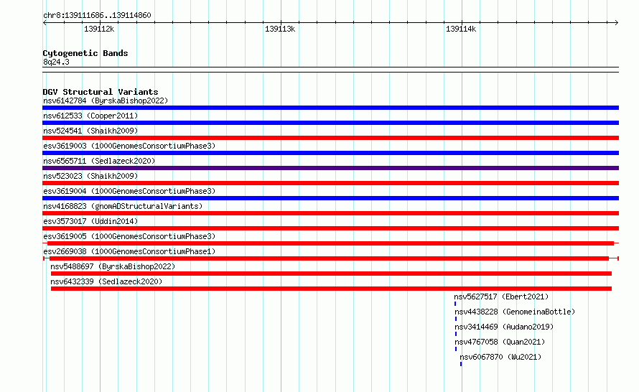Open the nsv524541 (Shaikh2009) label
This screenshot has width=639, height=392.
click(x=90, y=131)
